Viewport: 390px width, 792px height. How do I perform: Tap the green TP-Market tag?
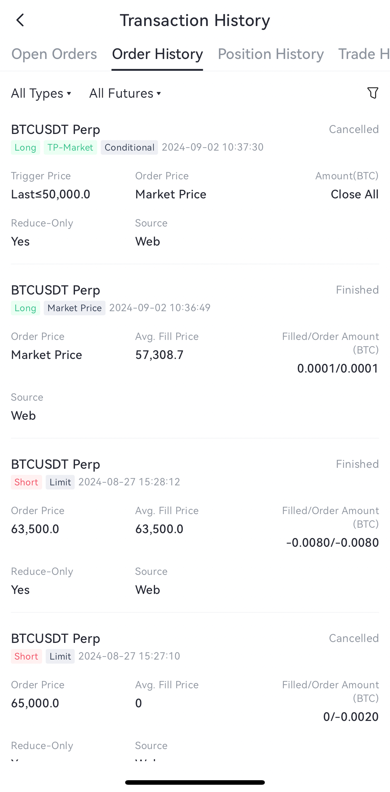click(x=70, y=147)
